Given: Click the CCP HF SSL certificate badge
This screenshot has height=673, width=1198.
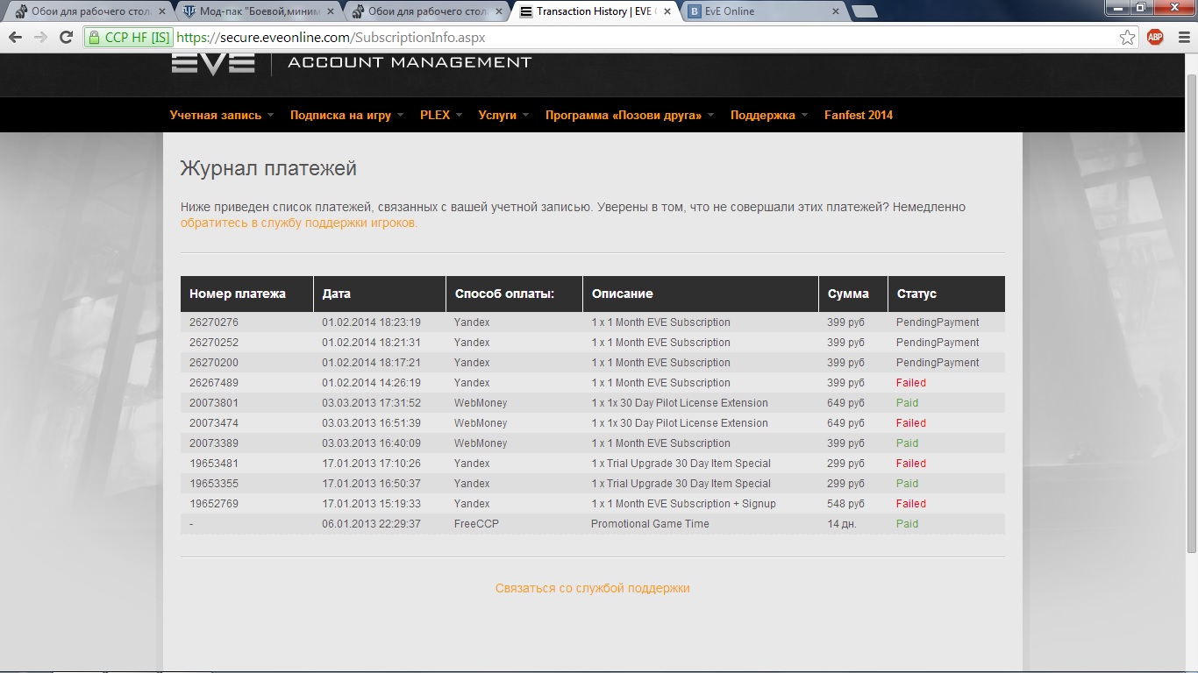Looking at the screenshot, I should click(128, 38).
